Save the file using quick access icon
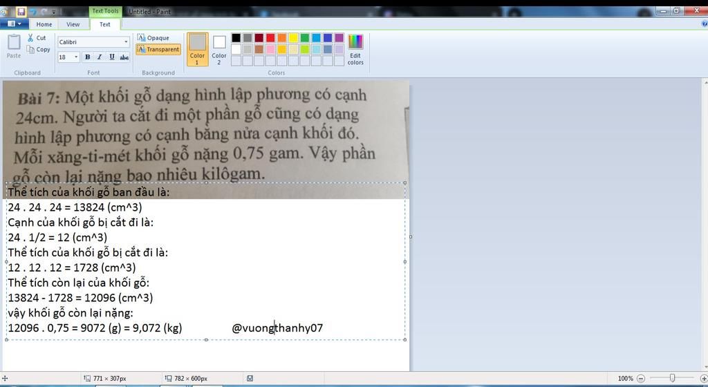Image resolution: width=708 pixels, height=387 pixels. (21, 12)
